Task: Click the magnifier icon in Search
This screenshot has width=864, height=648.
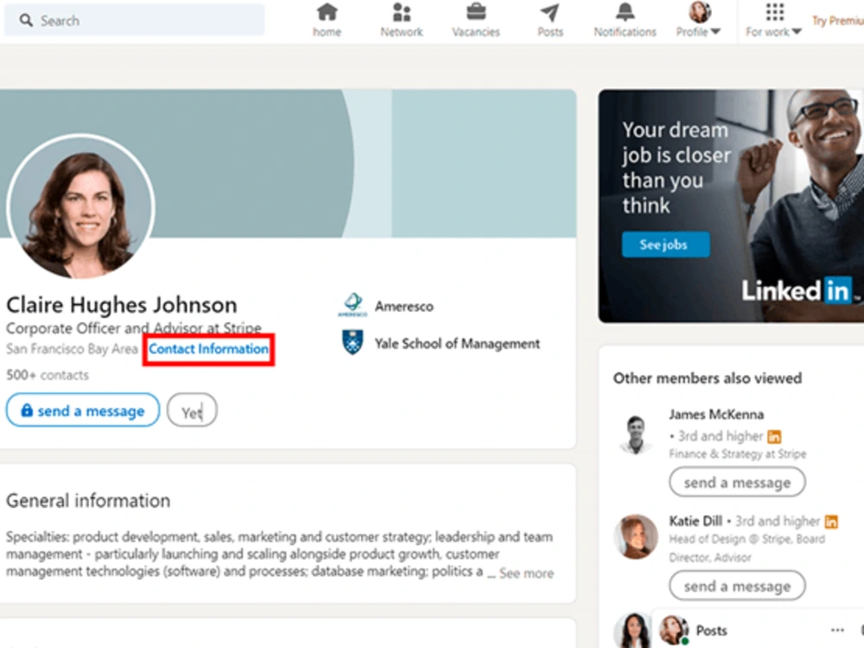Action: coord(25,21)
